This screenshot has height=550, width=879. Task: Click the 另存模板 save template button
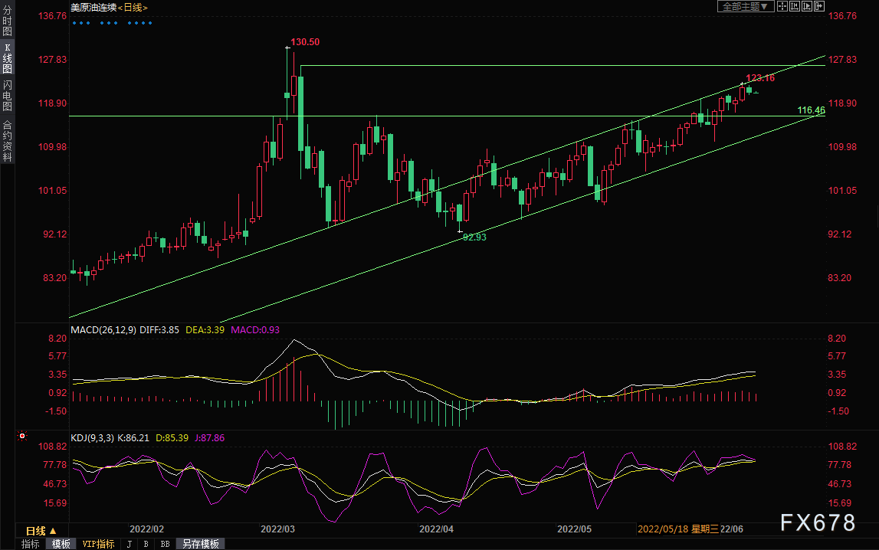pos(201,544)
